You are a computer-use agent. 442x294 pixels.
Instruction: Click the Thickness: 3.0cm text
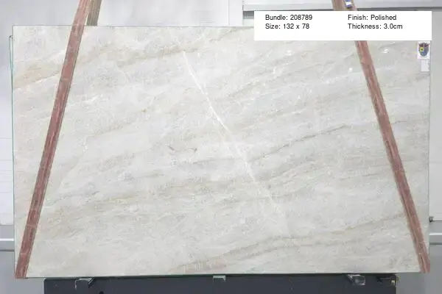point(378,26)
